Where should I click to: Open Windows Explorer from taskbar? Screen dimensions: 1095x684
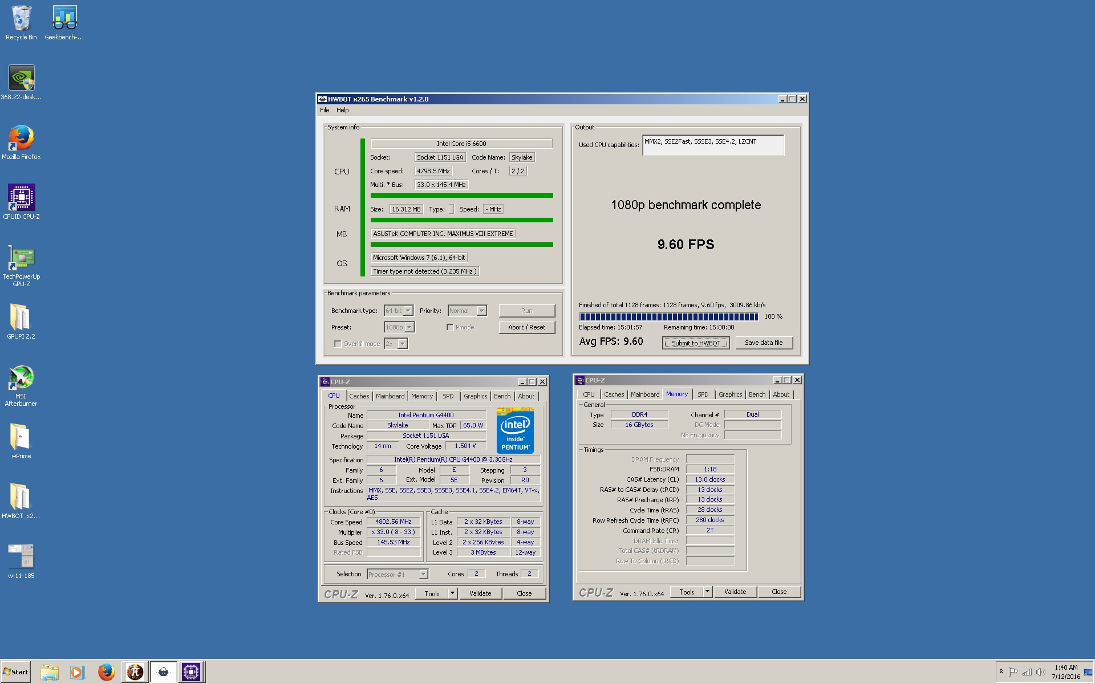(50, 672)
